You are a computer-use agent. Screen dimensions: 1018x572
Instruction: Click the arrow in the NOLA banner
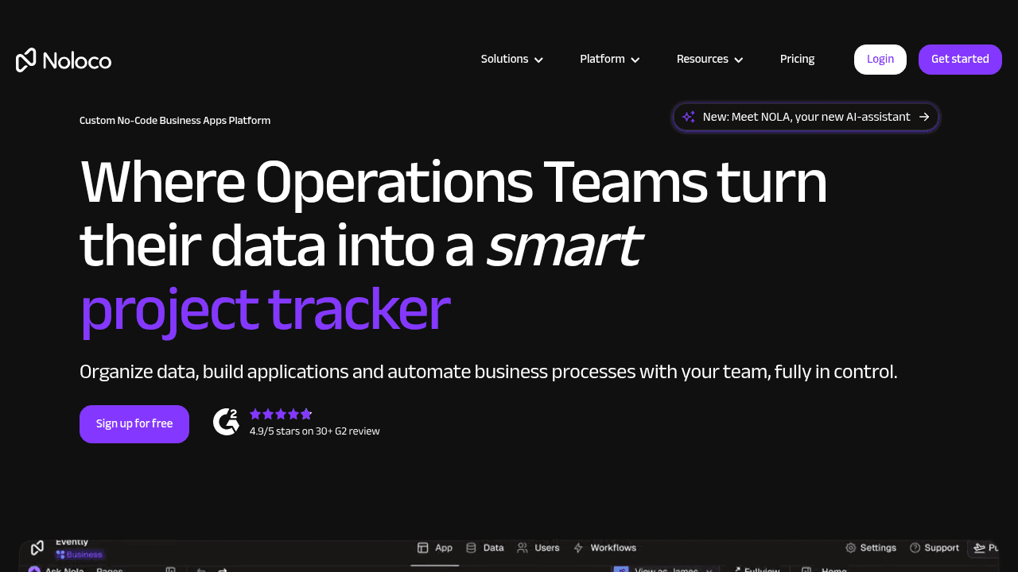(924, 117)
